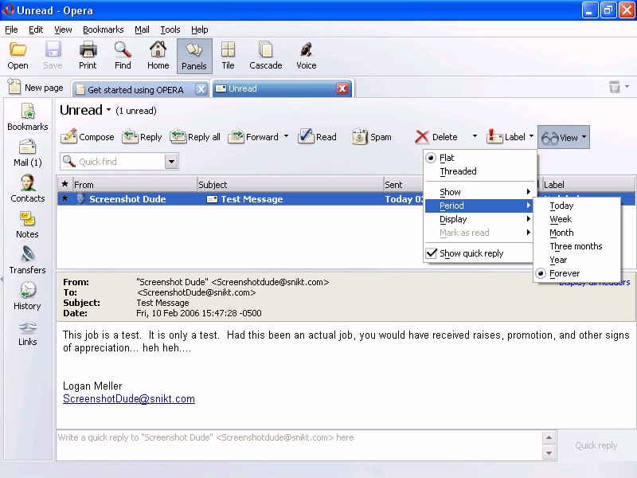Switch to Get started using OPERA tab
The height and width of the screenshot is (478, 637).
pyautogui.click(x=135, y=89)
